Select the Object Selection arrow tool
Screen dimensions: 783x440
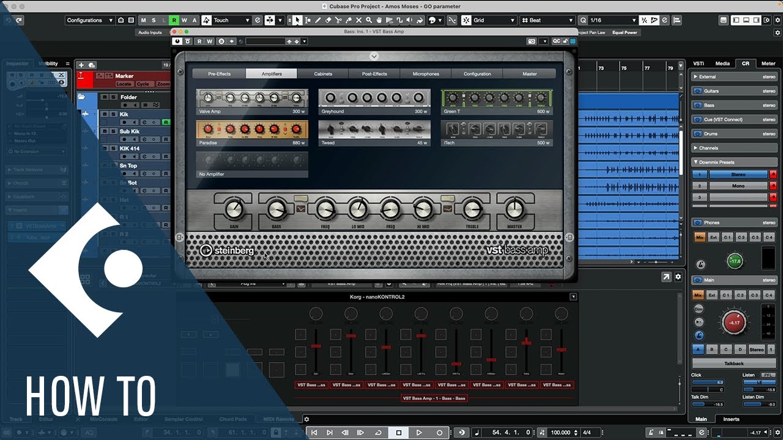[297, 20]
